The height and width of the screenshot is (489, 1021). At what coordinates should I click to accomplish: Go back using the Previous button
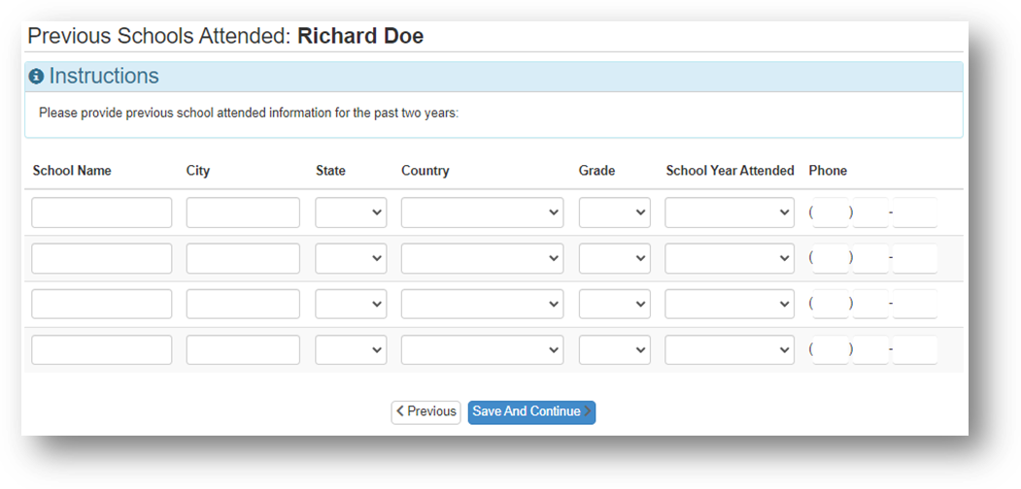425,412
